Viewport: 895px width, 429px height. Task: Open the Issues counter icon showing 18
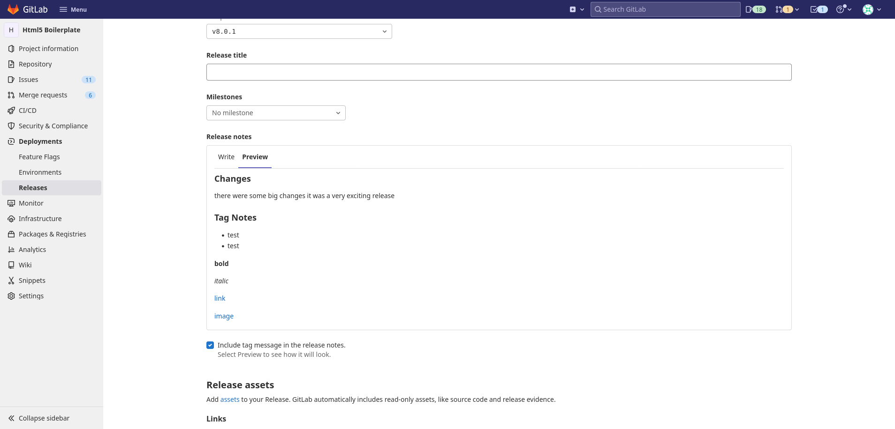pyautogui.click(x=755, y=9)
